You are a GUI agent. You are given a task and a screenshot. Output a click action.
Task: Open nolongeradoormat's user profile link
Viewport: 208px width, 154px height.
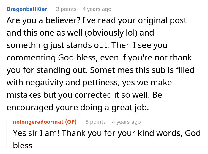(40, 122)
